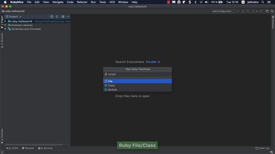275x154 pixels.
Task: Toggle the Structure tool window tab
Action: [x=2, y=40]
